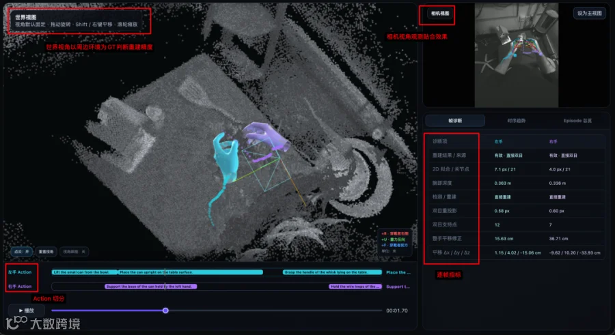Click 'Support t...' right-hand current action text

click(x=398, y=287)
